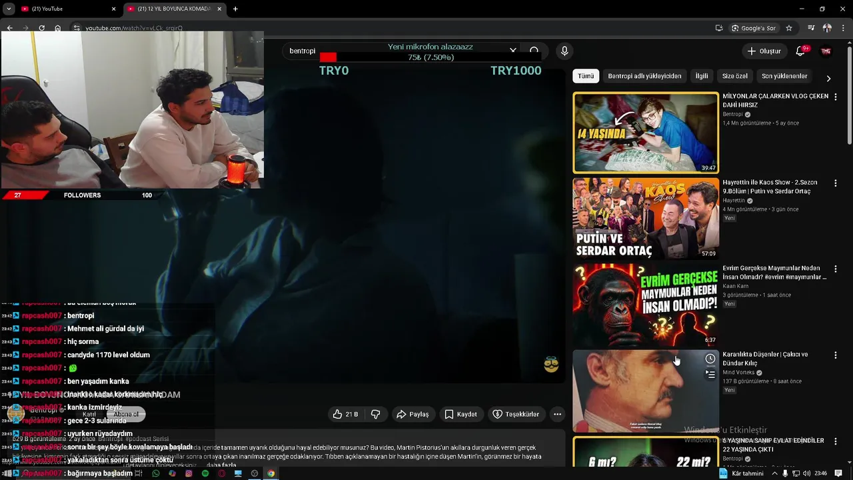Open Google'a Sor lens button
Viewport: 853px width, 480px height.
click(x=754, y=28)
